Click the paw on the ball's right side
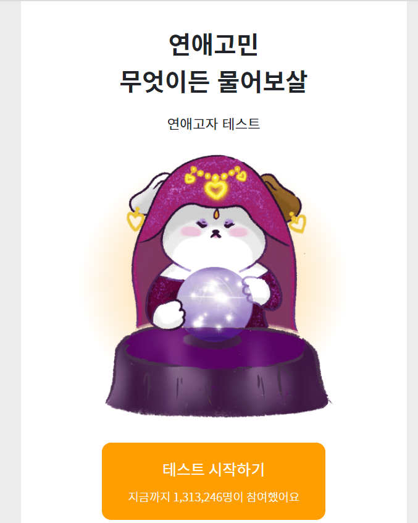418x523 pixels. (255, 289)
